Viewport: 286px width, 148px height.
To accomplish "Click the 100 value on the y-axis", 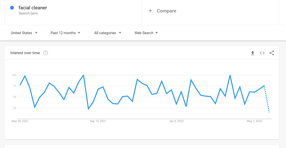I will pos(14,75).
